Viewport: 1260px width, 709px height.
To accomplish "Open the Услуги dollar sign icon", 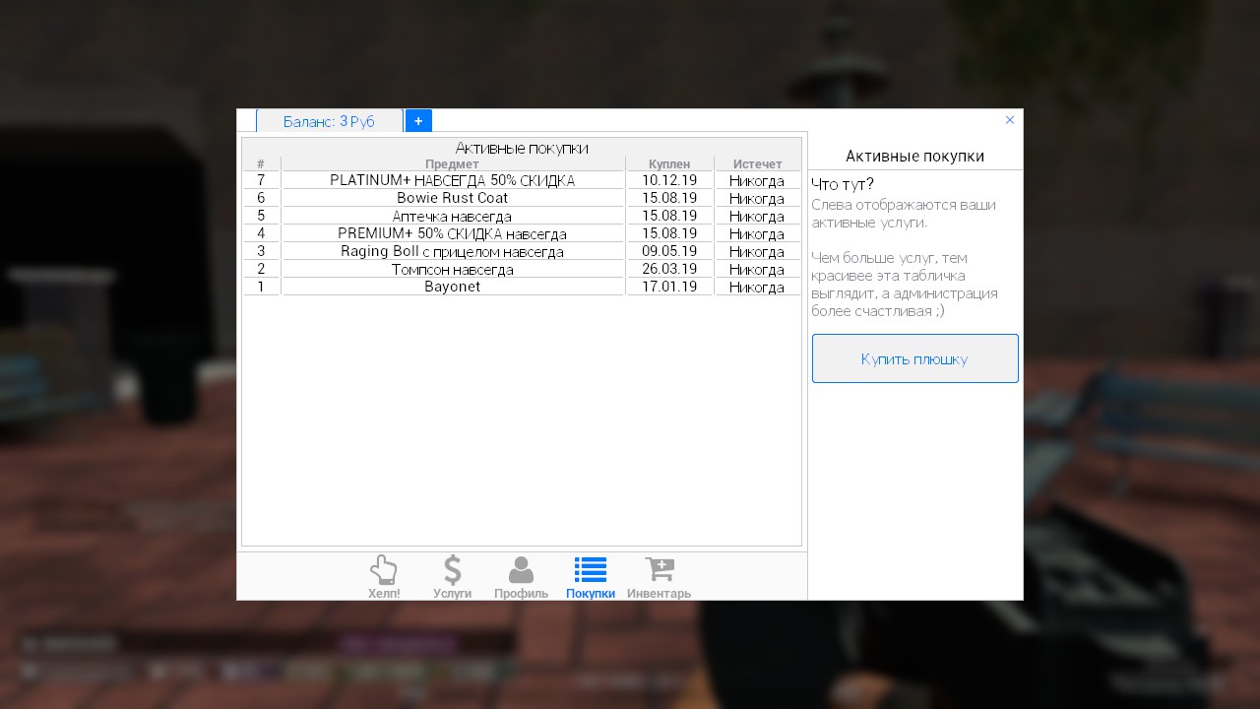I will click(x=452, y=570).
